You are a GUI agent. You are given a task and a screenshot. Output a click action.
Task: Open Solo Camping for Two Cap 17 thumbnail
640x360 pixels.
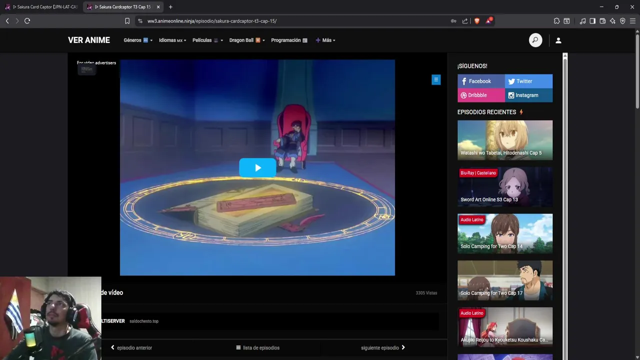point(505,280)
